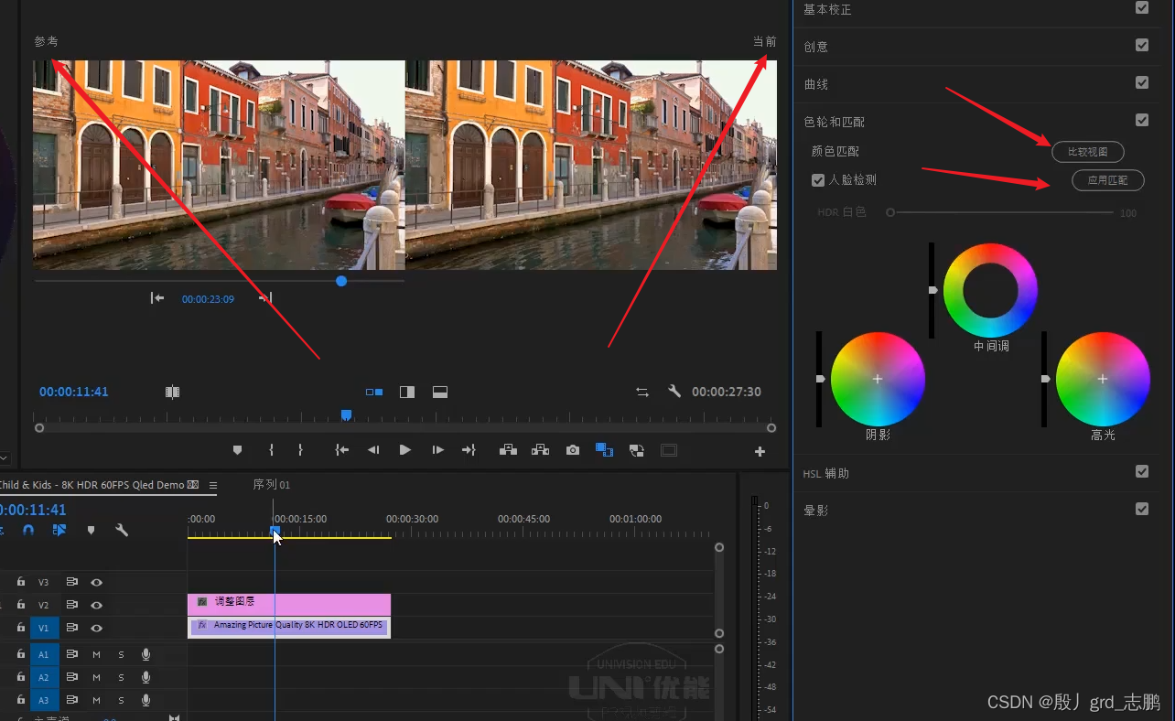Swap reference and current sides
The height and width of the screenshot is (721, 1175).
tap(642, 392)
